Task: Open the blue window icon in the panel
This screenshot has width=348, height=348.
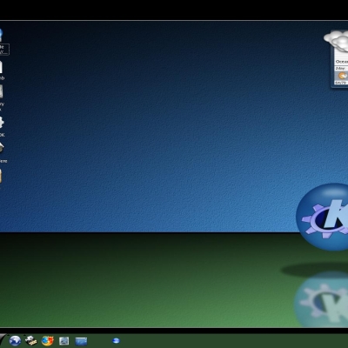Action: (81, 341)
